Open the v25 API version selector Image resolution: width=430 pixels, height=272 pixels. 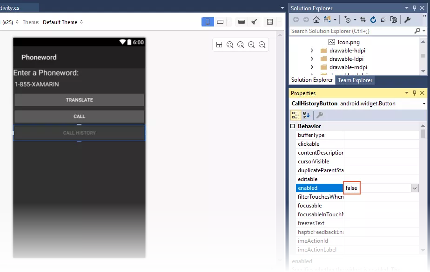10,22
